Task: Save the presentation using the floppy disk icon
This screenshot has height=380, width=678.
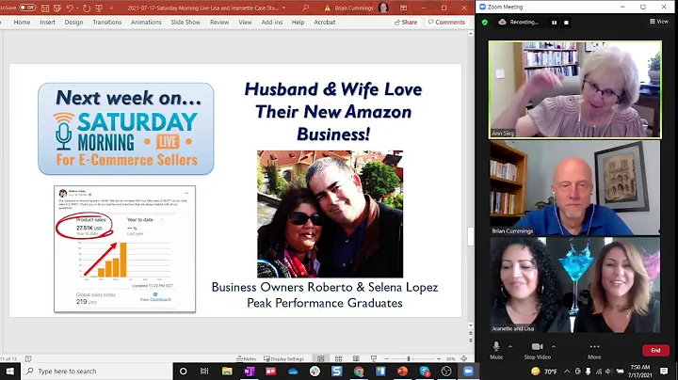Action: pyautogui.click(x=45, y=8)
